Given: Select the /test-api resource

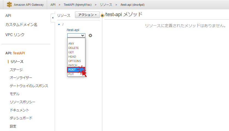Looking at the screenshot, I should click(73, 30).
